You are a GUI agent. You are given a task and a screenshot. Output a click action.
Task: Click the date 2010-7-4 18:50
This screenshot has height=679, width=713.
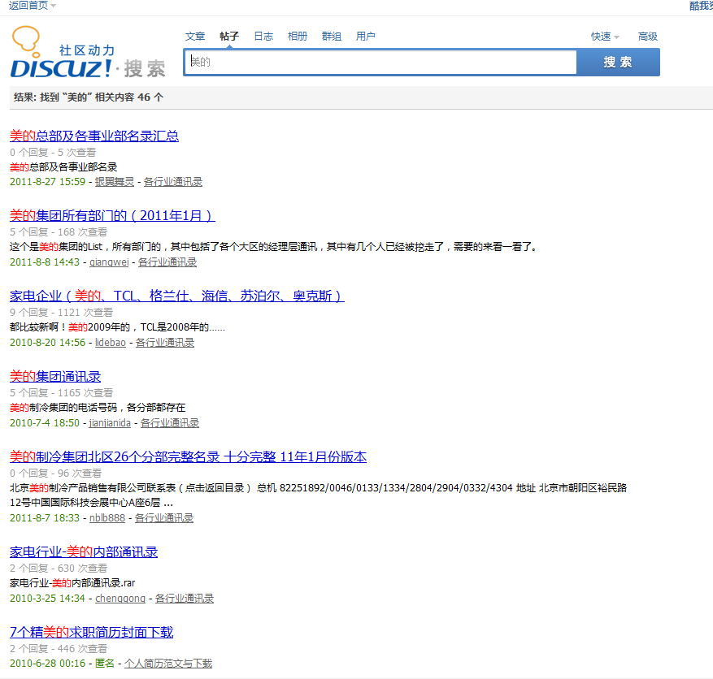(x=45, y=423)
